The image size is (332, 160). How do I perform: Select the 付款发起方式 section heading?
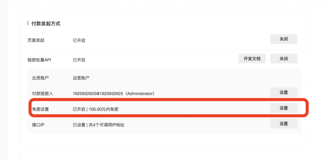click(46, 24)
